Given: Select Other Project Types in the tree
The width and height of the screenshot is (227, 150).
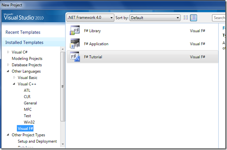Looking at the screenshot, I should pyautogui.click(x=28, y=135).
